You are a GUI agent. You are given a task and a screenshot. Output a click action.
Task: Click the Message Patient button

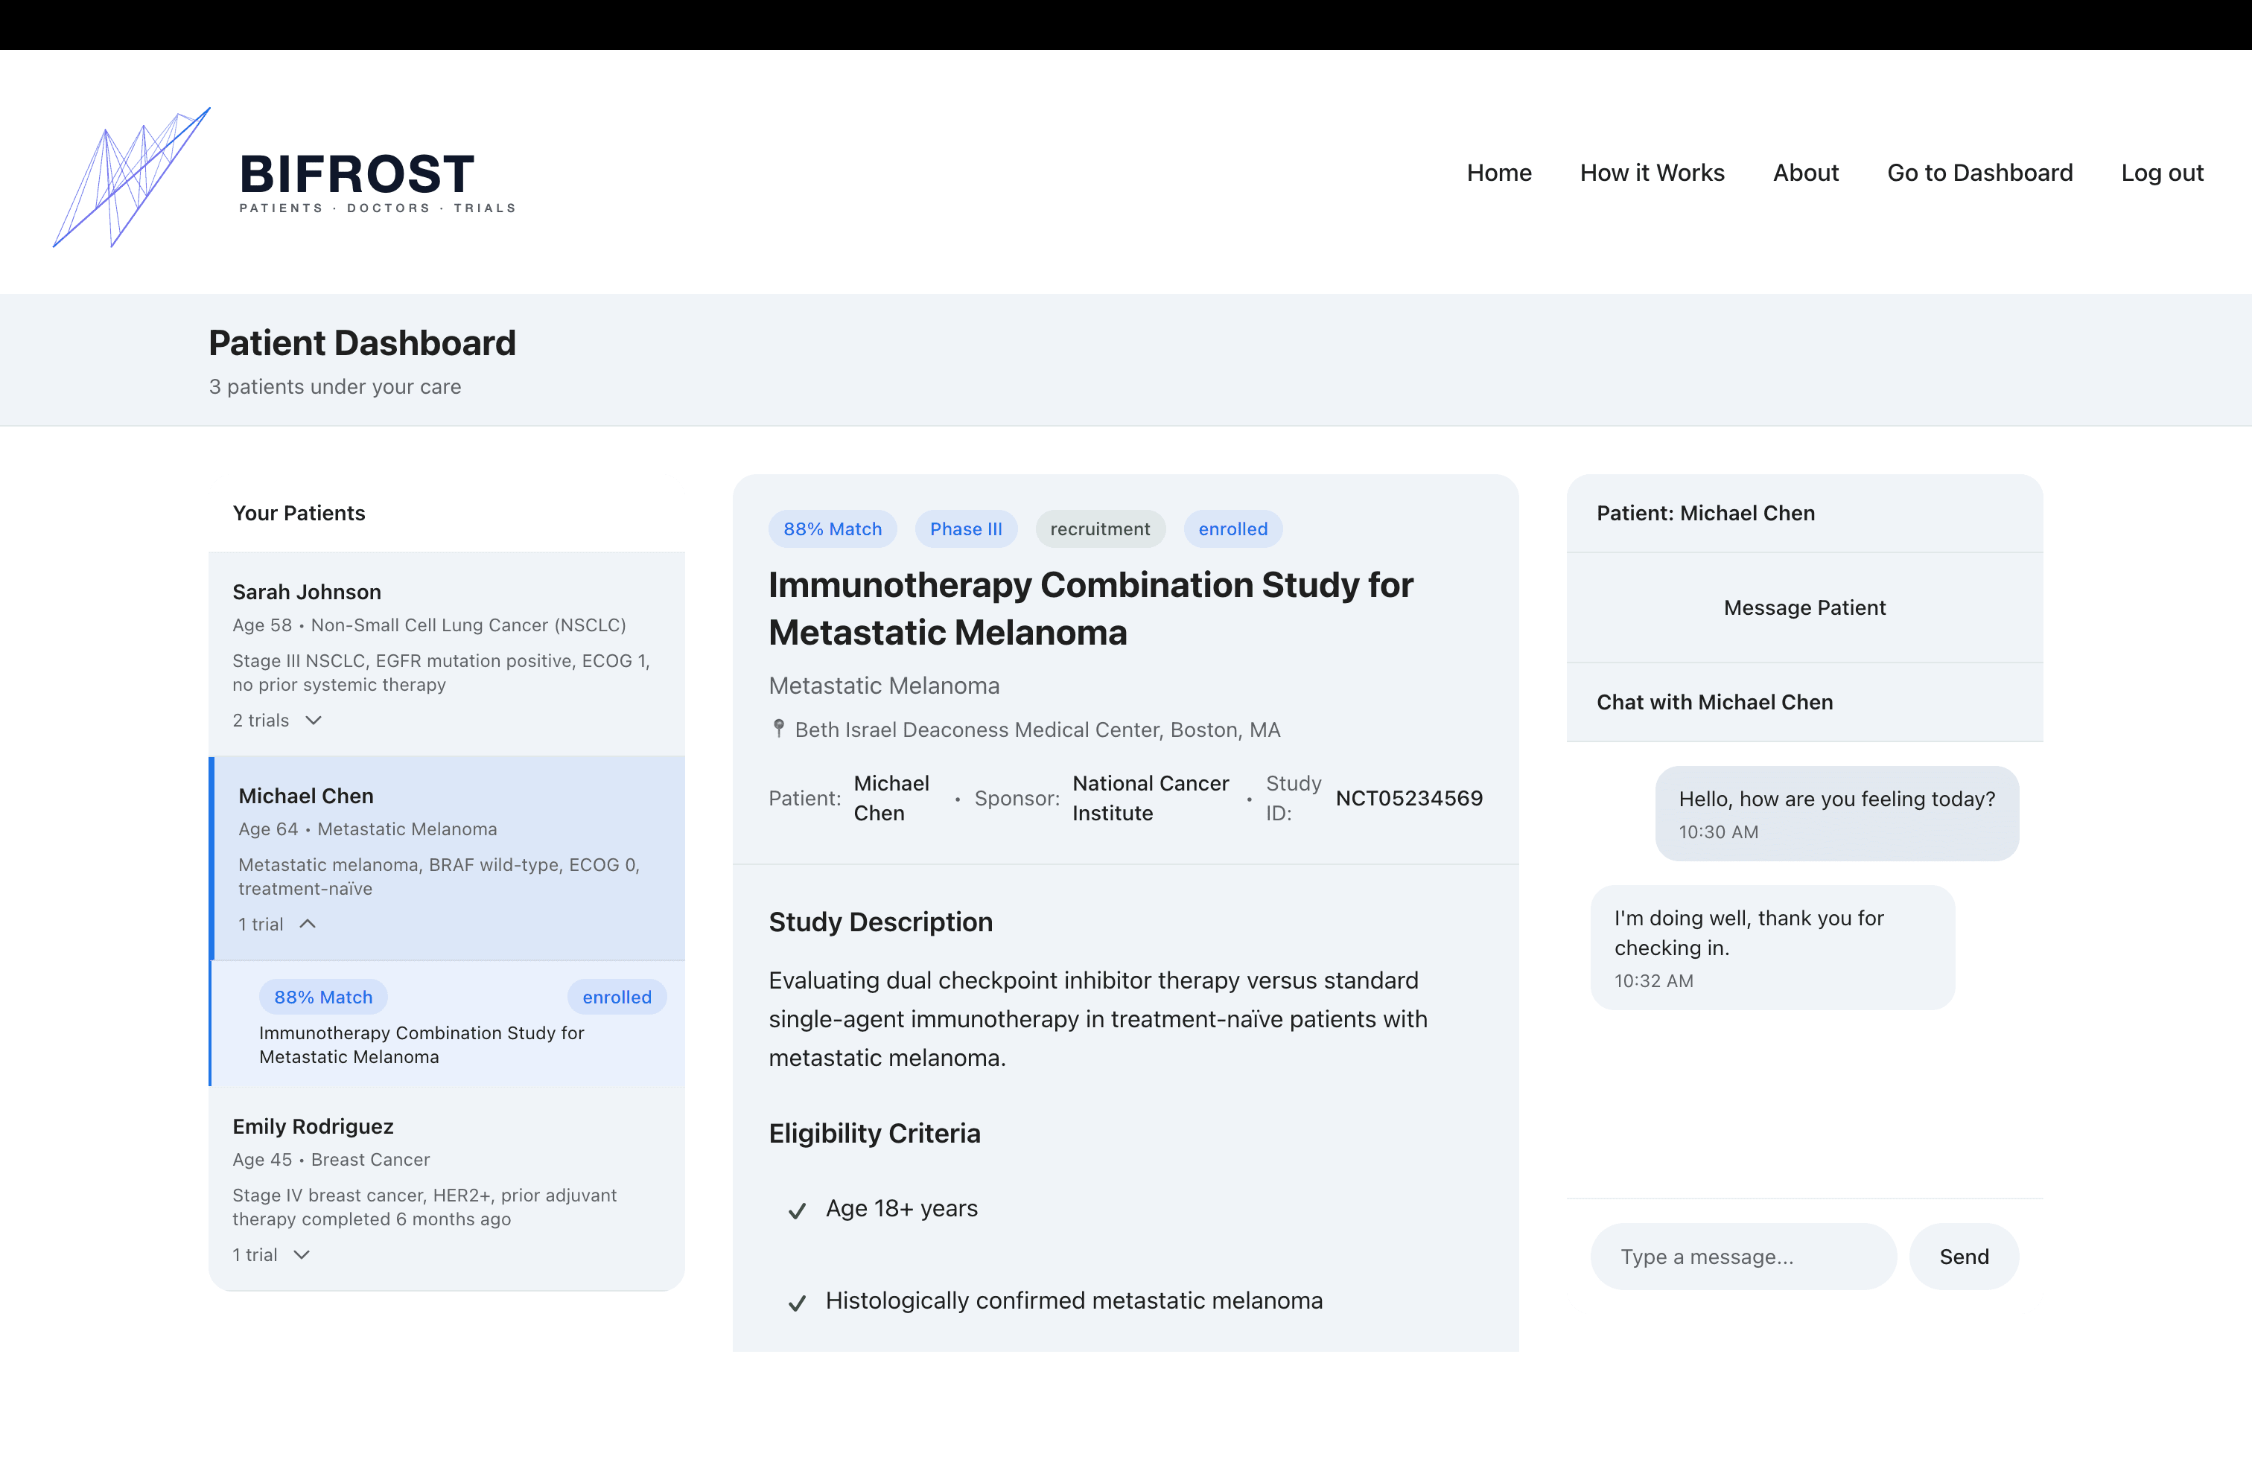1804,607
